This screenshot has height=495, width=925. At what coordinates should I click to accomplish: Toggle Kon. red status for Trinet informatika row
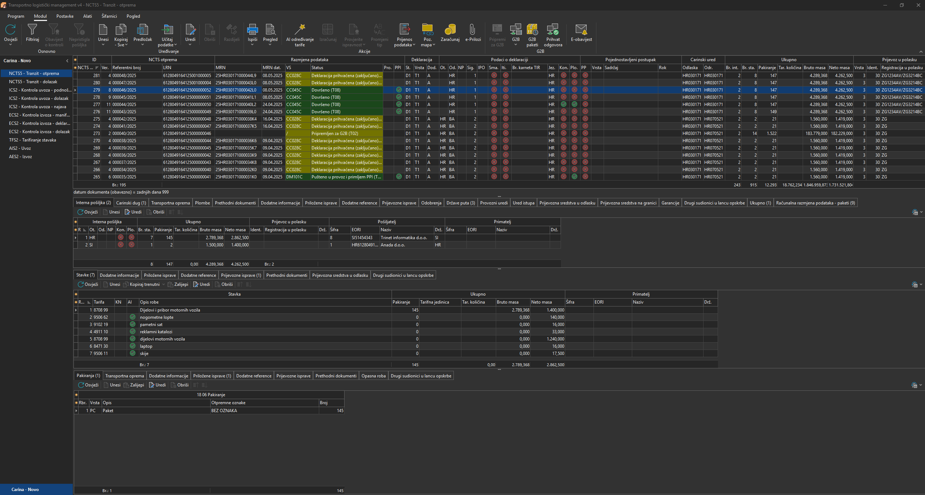pyautogui.click(x=121, y=237)
